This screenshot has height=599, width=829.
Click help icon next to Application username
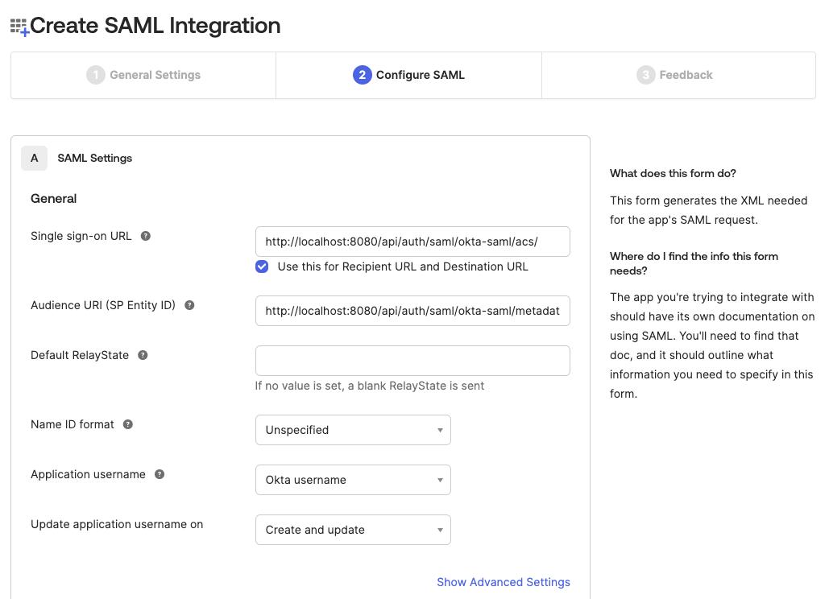coord(160,474)
